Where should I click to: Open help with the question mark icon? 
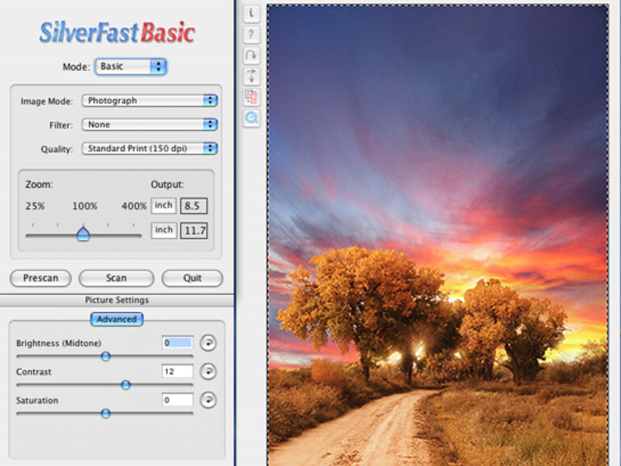pyautogui.click(x=251, y=35)
